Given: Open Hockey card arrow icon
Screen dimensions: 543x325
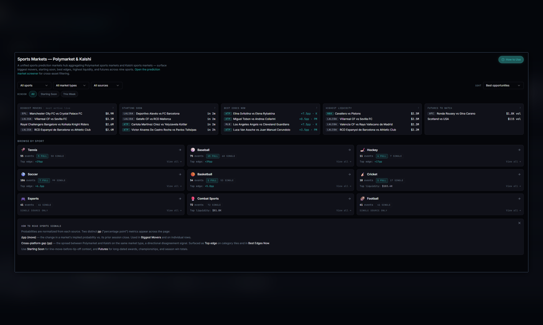Looking at the screenshot, I should [x=519, y=150].
